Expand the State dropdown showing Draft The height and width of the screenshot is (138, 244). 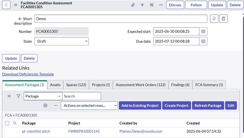point(61,41)
